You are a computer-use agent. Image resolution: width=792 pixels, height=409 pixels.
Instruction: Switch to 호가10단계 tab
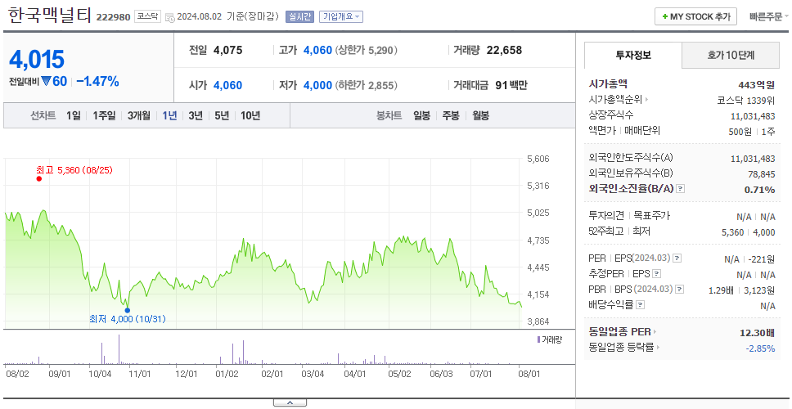pos(731,55)
